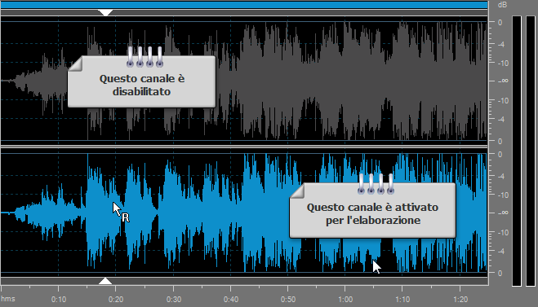Click the 0:40 mark on time ruler

tap(231, 300)
